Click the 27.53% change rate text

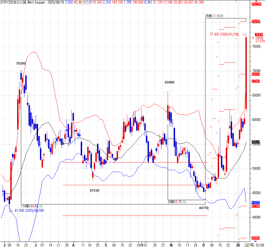[x=260, y=41]
